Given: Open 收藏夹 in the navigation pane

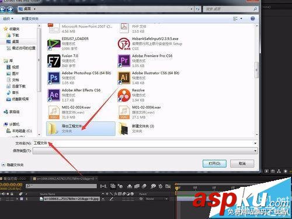Looking at the screenshot, I should pyautogui.click(x=14, y=29).
